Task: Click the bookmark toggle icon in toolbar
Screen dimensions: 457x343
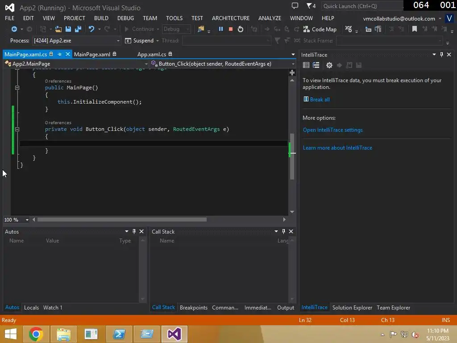Action: click(x=414, y=29)
